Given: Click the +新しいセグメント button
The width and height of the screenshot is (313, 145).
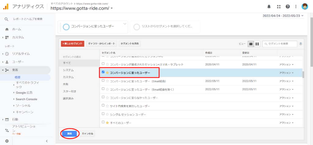Looking at the screenshot, I should pyautogui.click(x=73, y=44).
